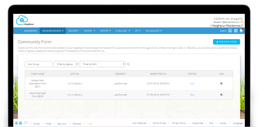Click the search magnifier beside form filter
The width and height of the screenshot is (258, 127).
128,64
